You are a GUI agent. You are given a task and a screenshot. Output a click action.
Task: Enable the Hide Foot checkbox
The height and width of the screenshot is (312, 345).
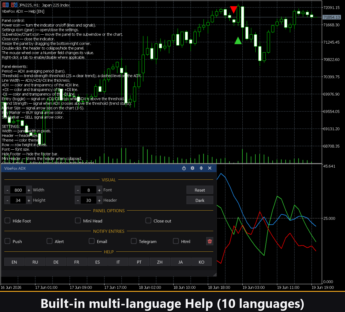(7, 220)
